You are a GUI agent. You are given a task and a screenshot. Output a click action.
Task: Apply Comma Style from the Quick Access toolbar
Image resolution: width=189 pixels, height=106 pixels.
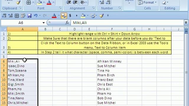pos(76,16)
